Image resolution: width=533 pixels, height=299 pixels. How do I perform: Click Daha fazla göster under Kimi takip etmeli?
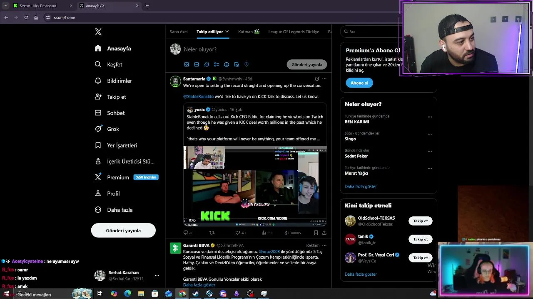point(361,274)
